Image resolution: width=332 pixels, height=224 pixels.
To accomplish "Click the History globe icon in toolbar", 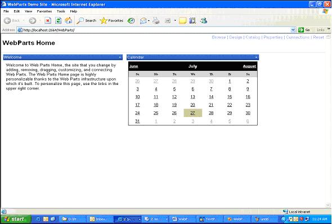I will tap(131, 20).
